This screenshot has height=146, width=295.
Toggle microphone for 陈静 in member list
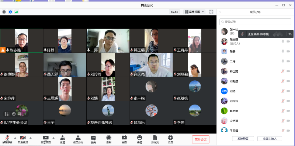[x=283, y=51]
